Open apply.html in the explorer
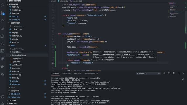Viewport: 187px width, 105px height. tap(18, 58)
